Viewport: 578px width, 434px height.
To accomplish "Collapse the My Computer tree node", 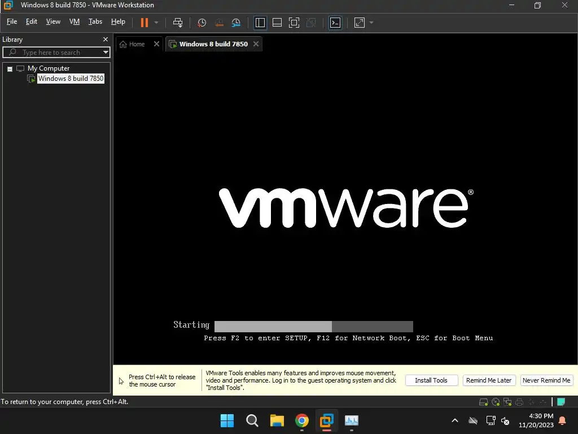I will 10,68.
